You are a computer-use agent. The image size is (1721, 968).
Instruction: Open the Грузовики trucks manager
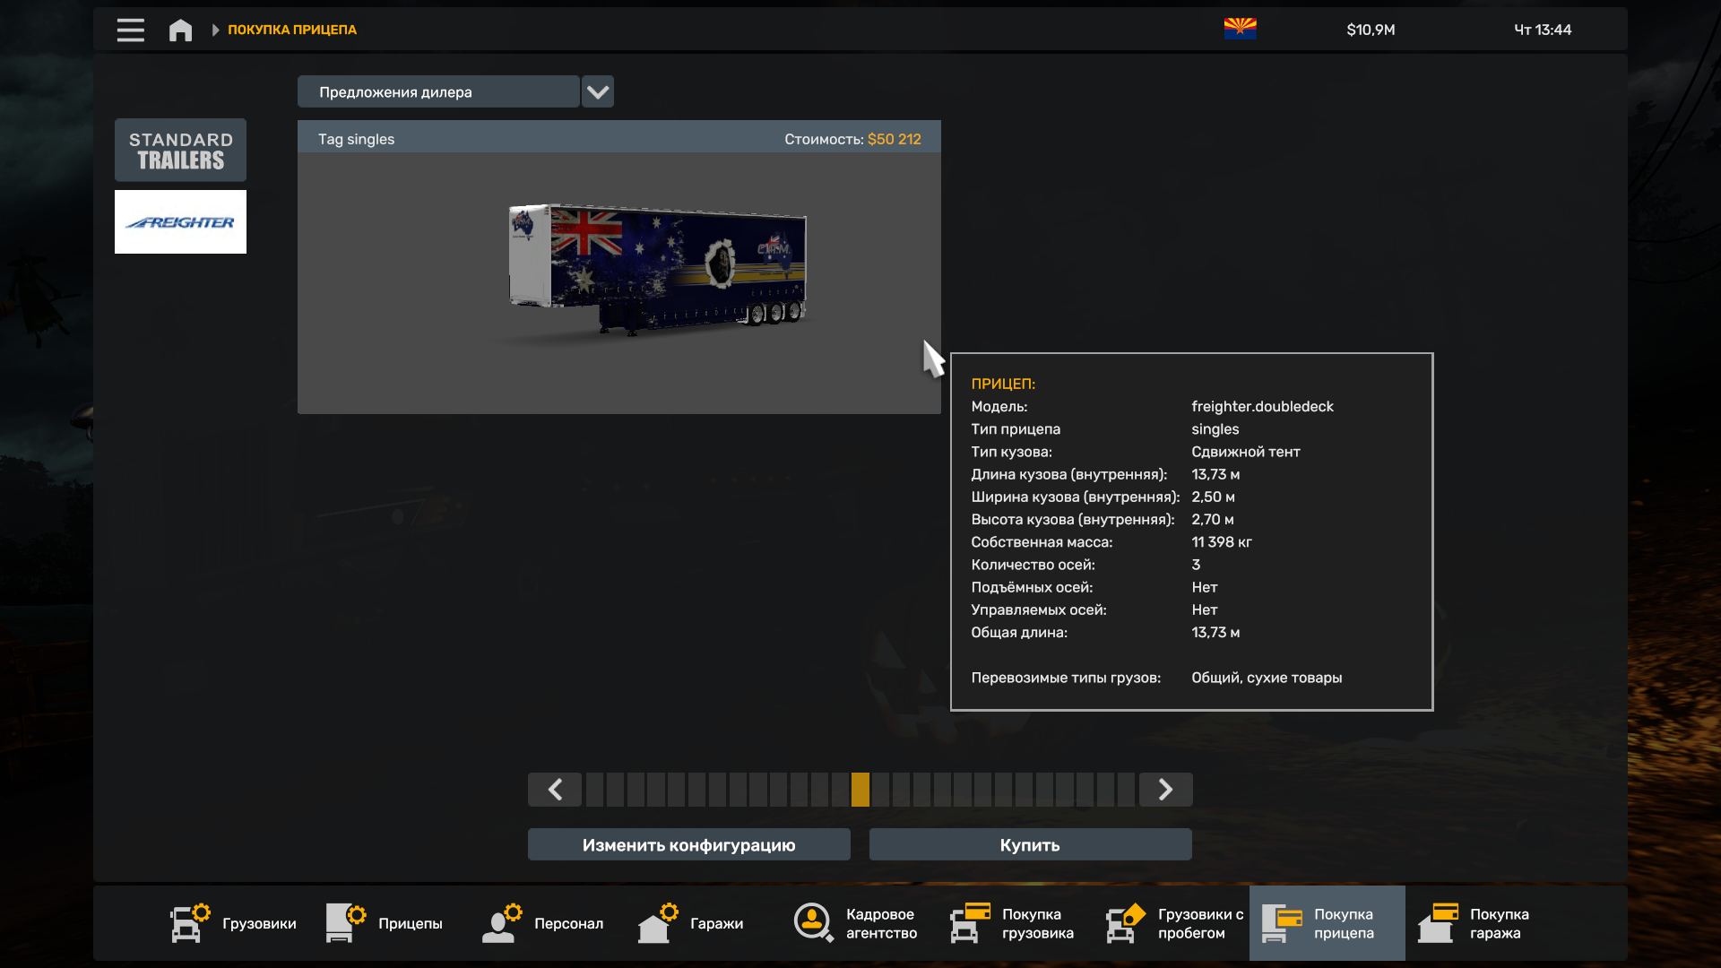(x=233, y=923)
